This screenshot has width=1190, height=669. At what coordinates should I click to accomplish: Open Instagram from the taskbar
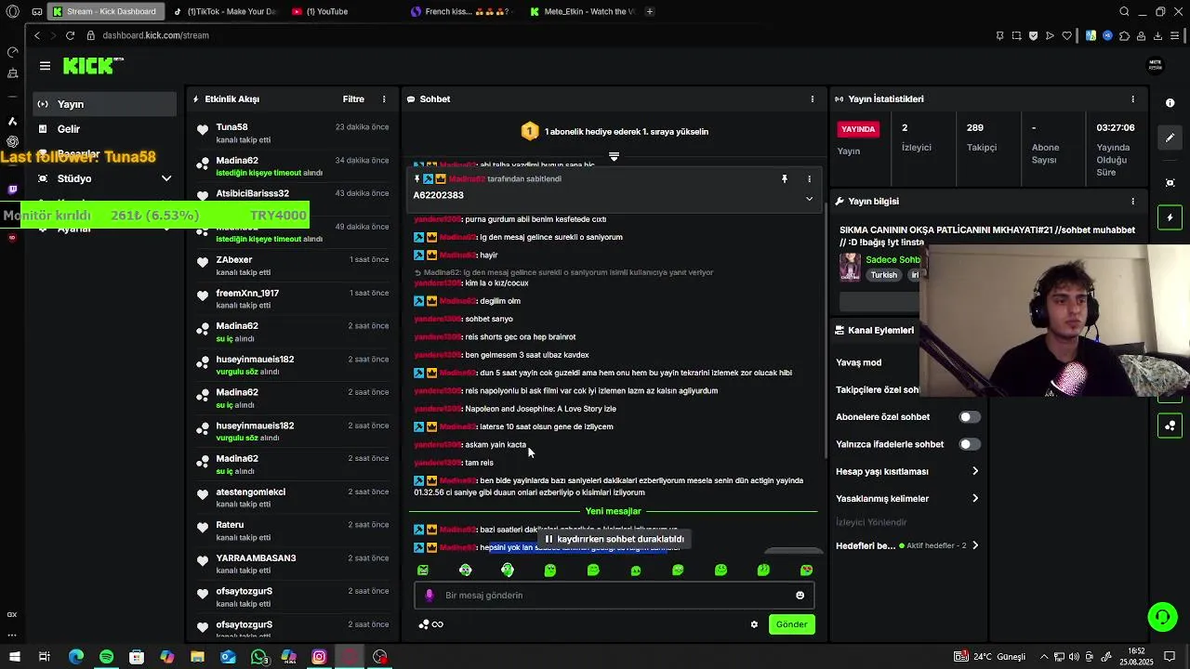319,657
